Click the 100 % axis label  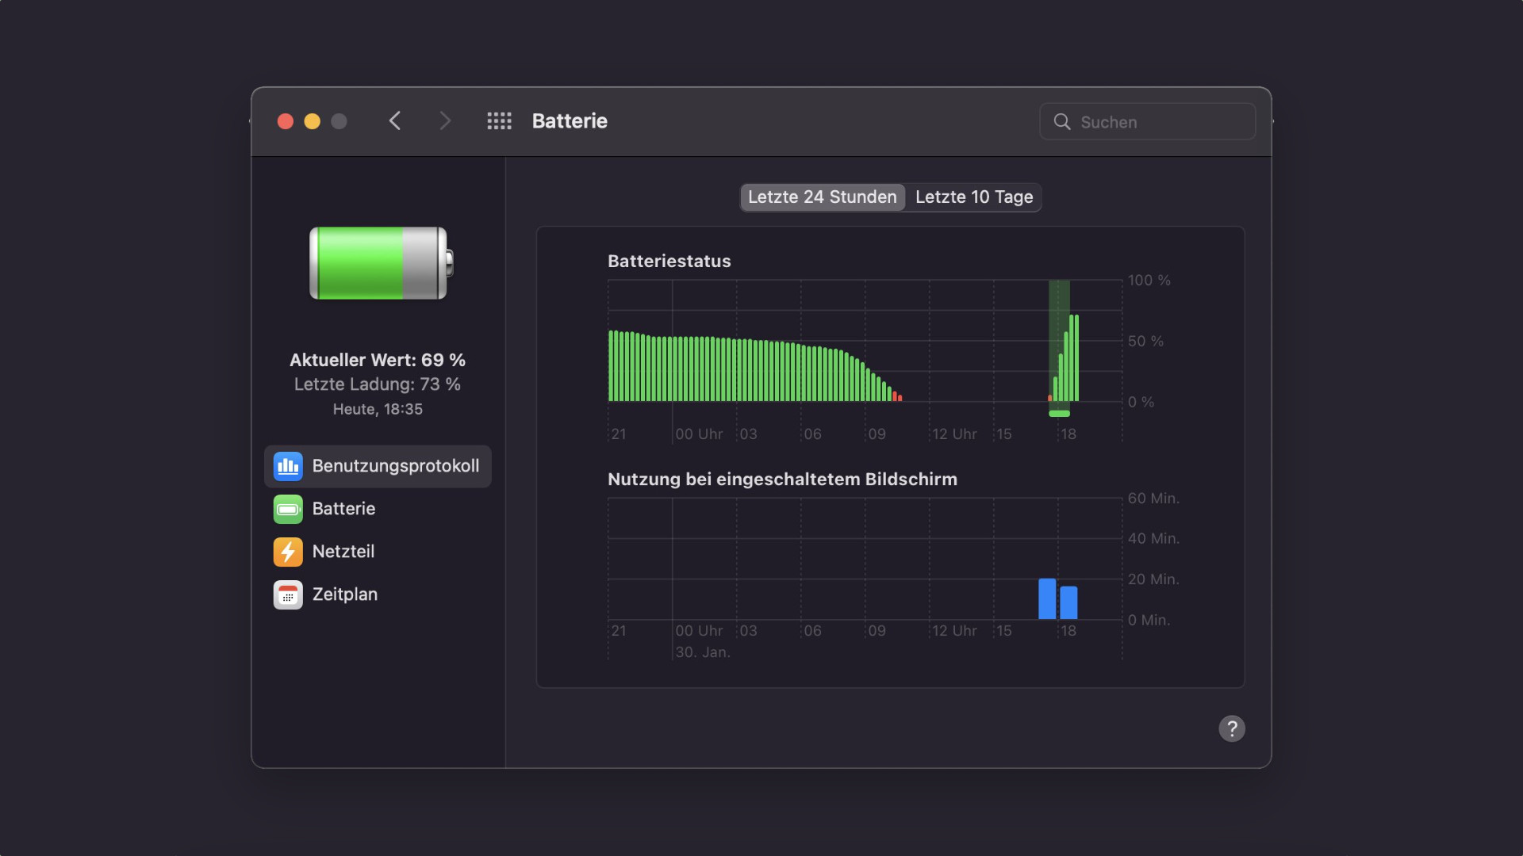coord(1149,281)
